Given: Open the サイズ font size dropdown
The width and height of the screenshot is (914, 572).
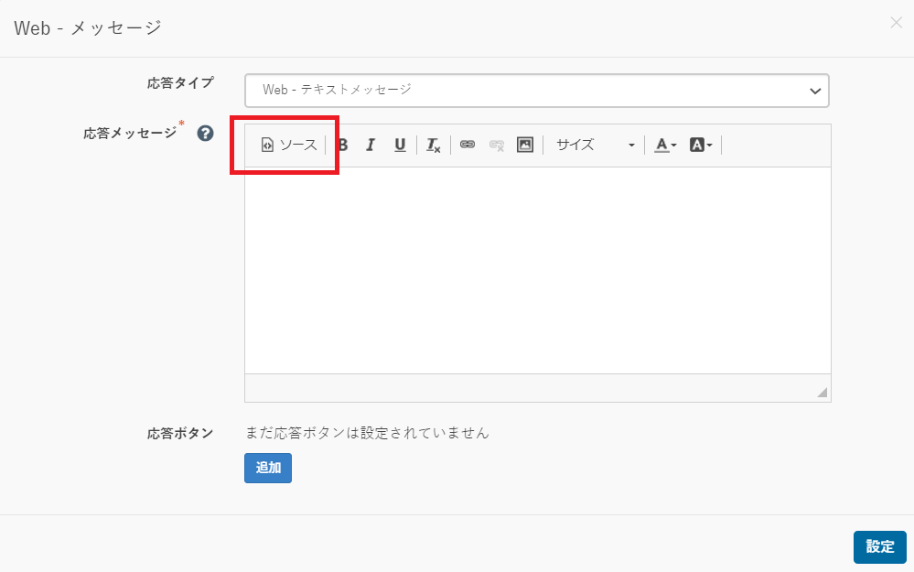Looking at the screenshot, I should tap(594, 145).
